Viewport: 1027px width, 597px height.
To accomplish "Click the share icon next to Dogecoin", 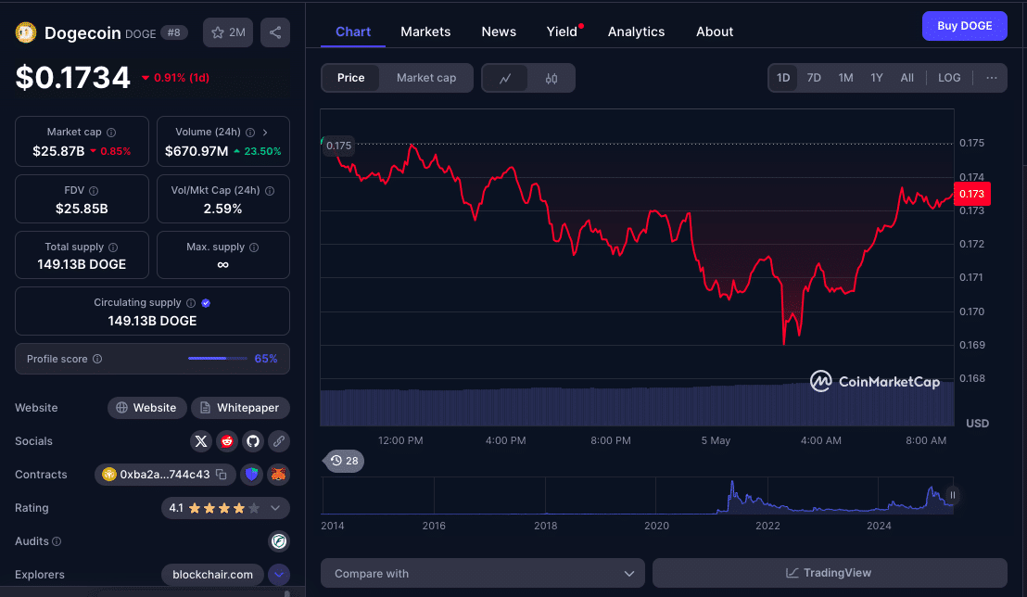I will (x=275, y=32).
